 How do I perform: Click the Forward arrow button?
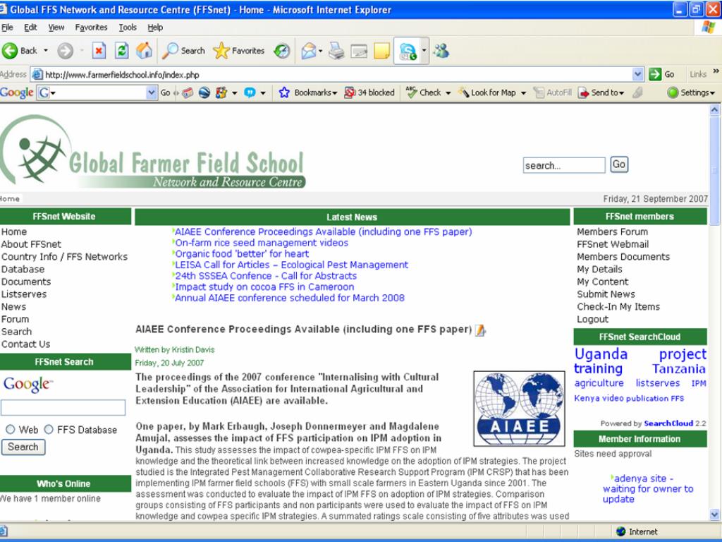pyautogui.click(x=65, y=51)
